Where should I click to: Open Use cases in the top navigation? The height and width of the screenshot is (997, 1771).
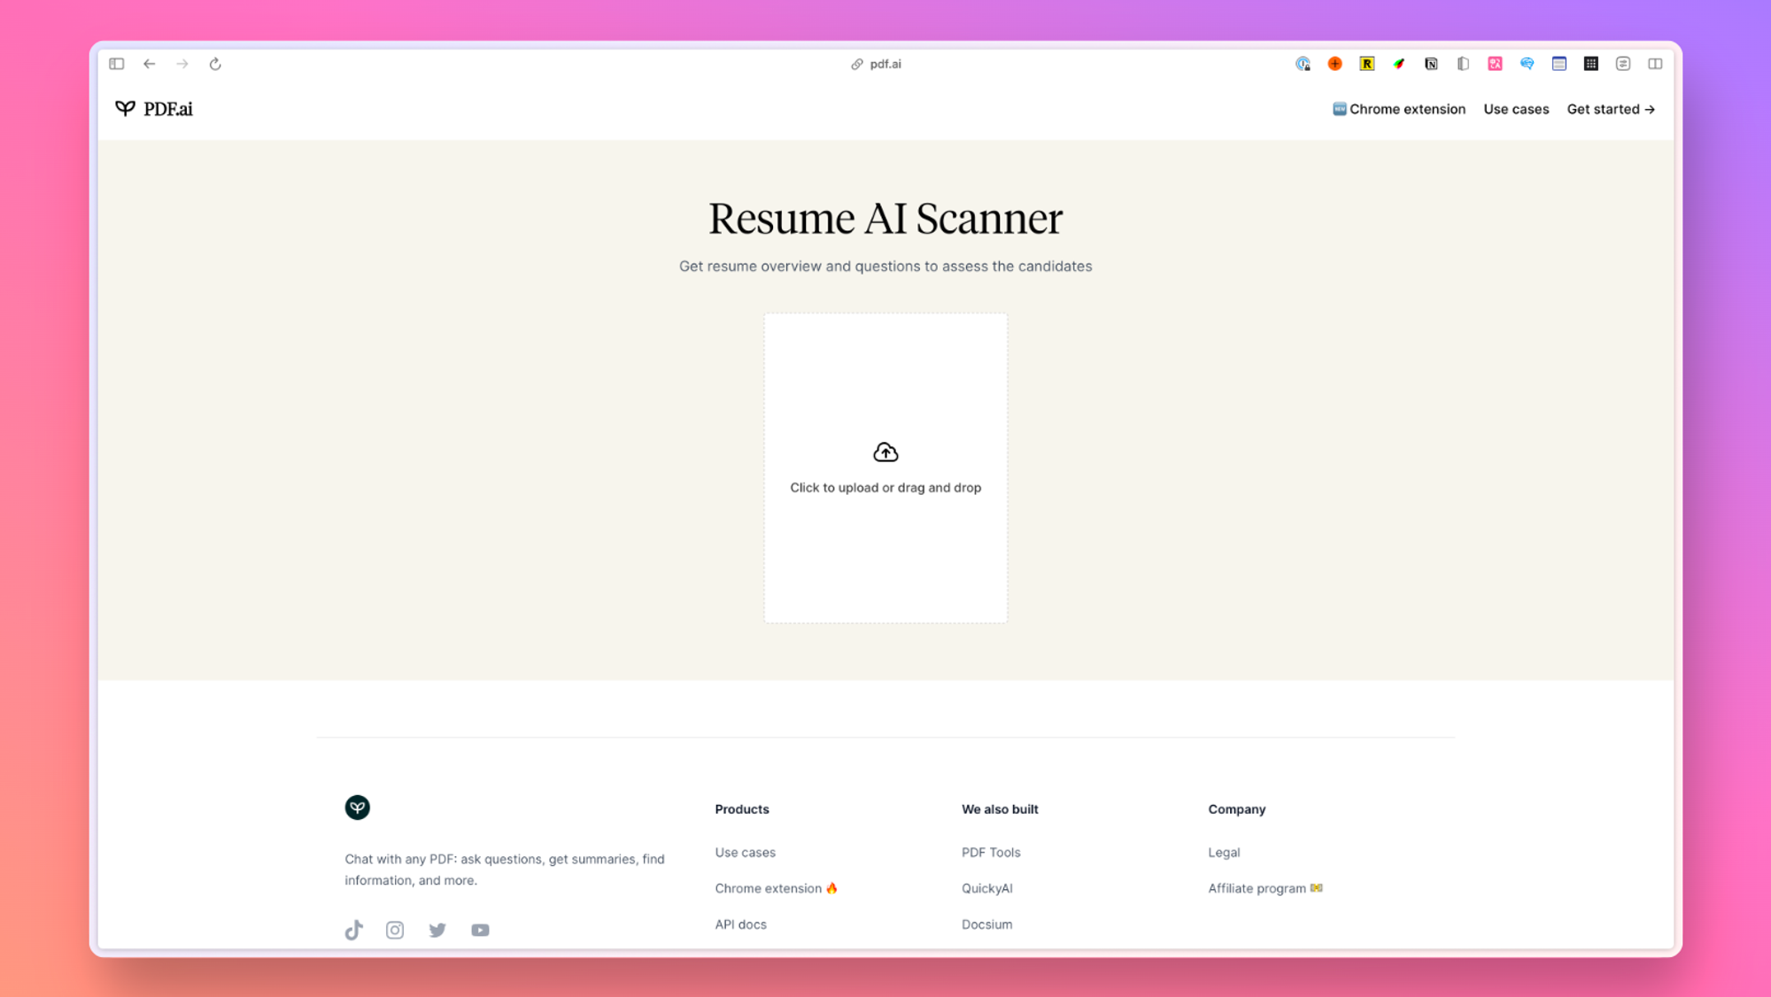point(1516,109)
